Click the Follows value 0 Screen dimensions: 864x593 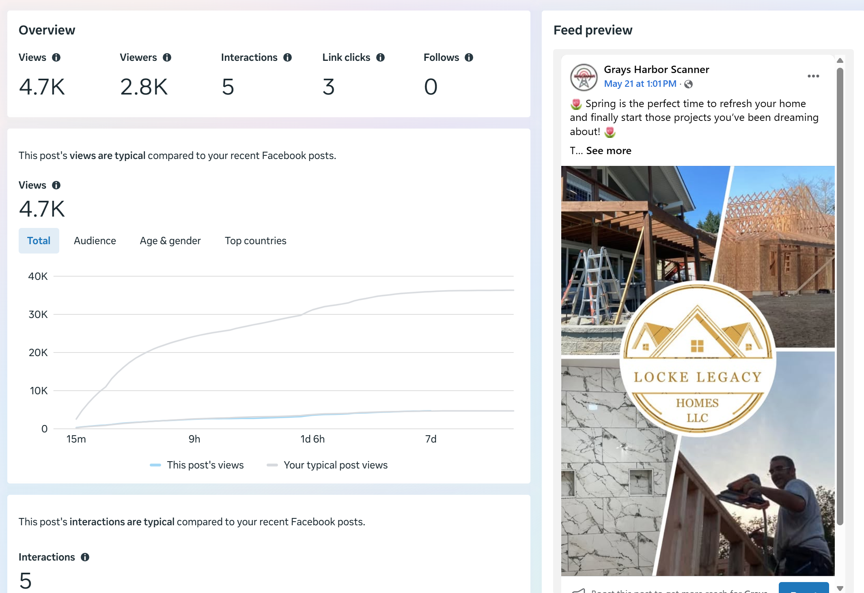point(431,87)
